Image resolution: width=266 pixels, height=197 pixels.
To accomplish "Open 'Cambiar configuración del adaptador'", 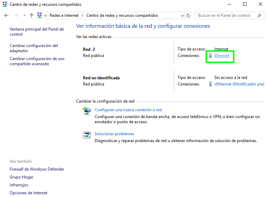I will tap(34, 48).
